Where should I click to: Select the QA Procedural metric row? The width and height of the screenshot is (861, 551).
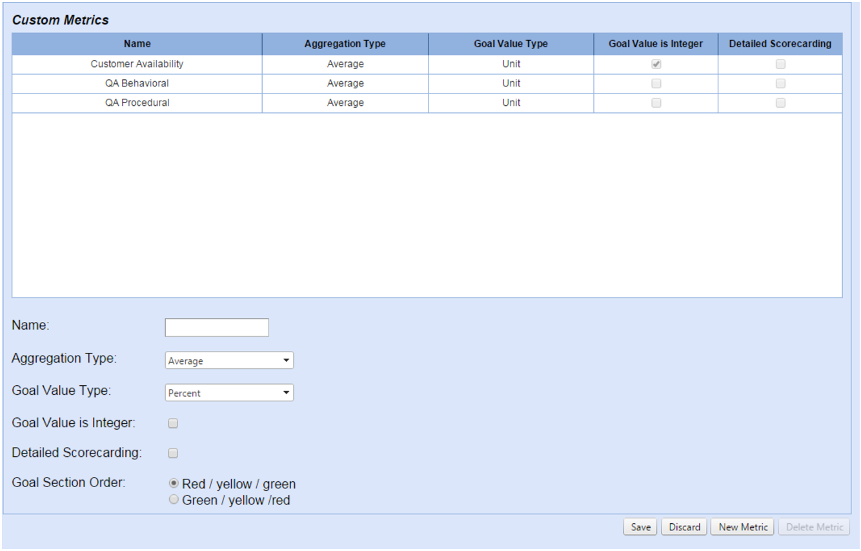137,103
